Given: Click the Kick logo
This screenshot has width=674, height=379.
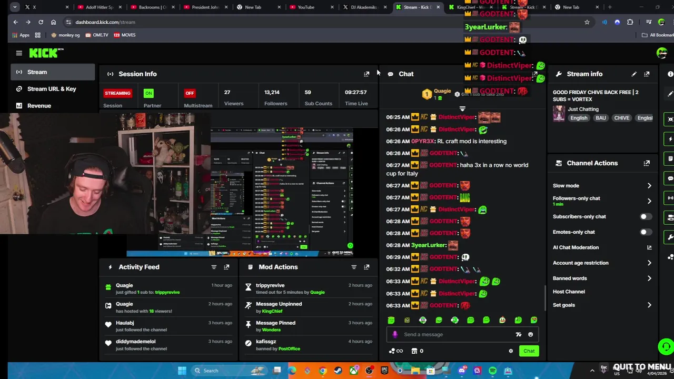Looking at the screenshot, I should tap(46, 53).
